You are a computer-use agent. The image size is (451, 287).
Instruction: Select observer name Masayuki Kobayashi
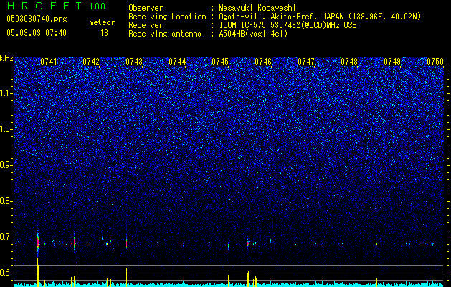pyautogui.click(x=257, y=8)
